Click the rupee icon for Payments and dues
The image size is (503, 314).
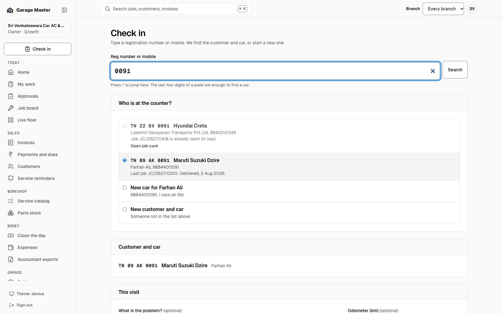tap(11, 154)
